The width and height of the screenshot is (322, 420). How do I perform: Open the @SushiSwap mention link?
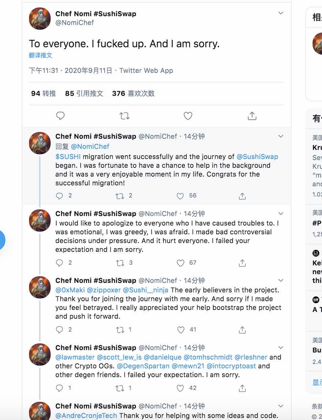pyautogui.click(x=257, y=157)
